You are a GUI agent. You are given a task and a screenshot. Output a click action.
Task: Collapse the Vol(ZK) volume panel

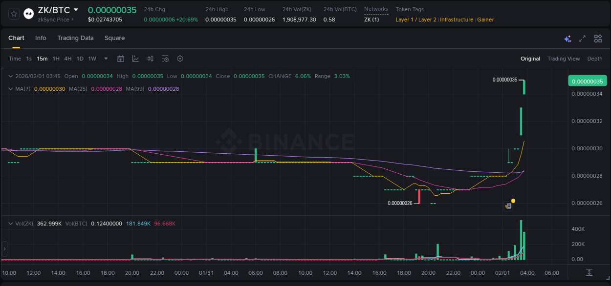11,223
